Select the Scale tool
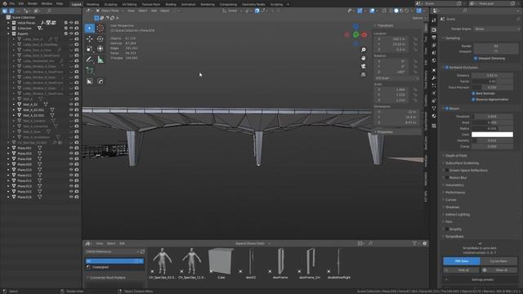Viewport: 523px width, 294px height. pyautogui.click(x=90, y=49)
